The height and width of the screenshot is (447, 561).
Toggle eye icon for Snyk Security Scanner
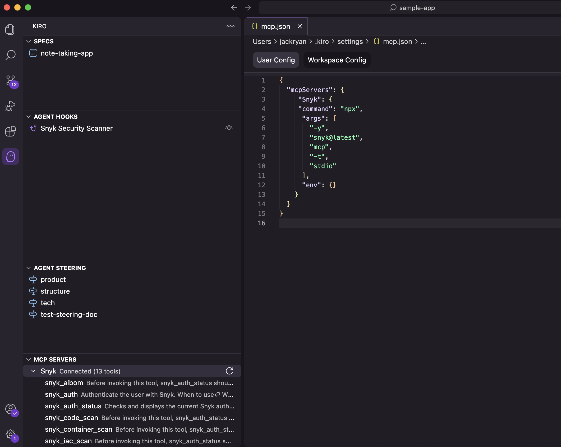[x=229, y=128]
